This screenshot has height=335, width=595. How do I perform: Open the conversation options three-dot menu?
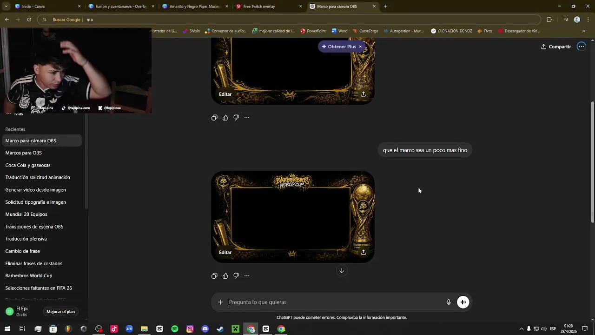[581, 47]
